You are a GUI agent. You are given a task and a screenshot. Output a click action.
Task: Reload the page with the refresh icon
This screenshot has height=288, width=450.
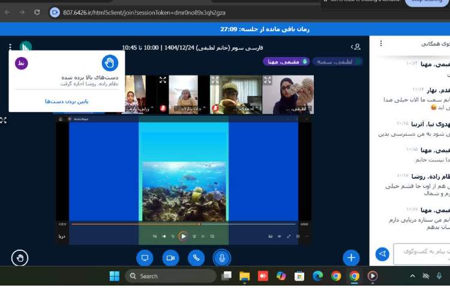pyautogui.click(x=37, y=13)
